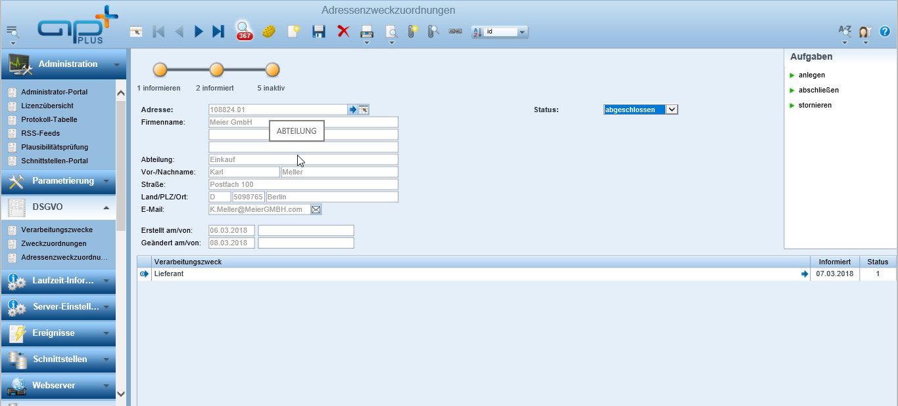Open the Lieferant row detail arrow on left

click(x=144, y=274)
